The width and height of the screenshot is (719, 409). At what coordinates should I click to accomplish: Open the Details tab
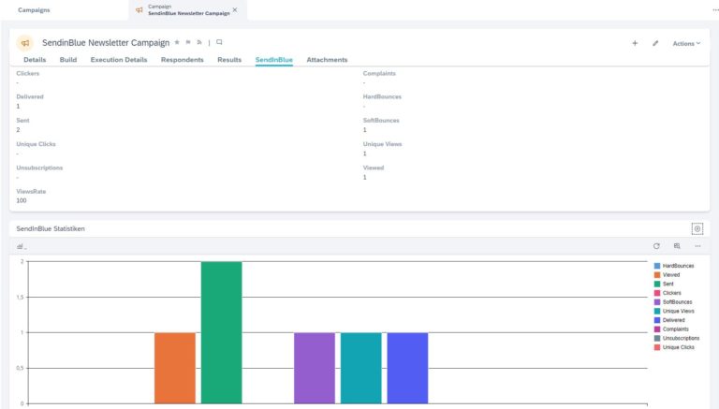(35, 60)
